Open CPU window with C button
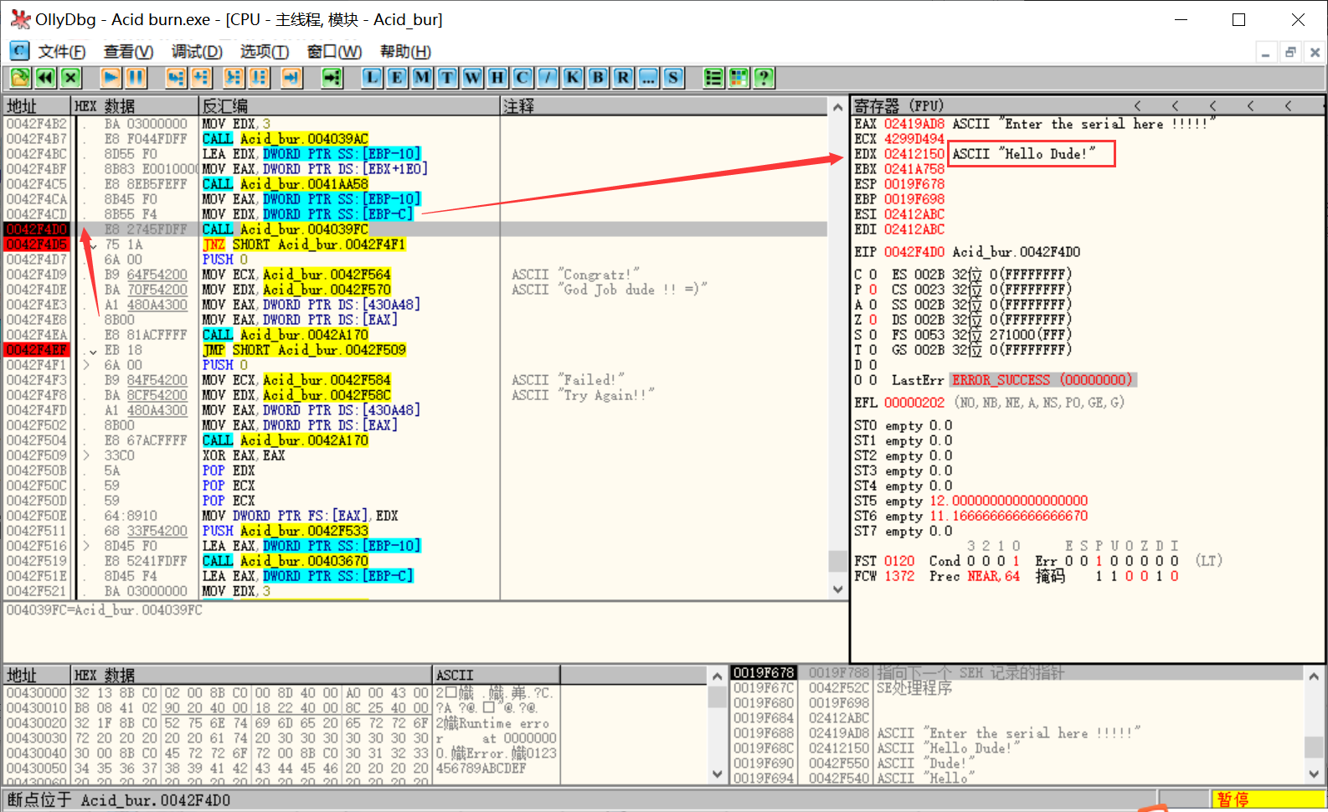Screen dimensions: 1328x812 point(522,78)
